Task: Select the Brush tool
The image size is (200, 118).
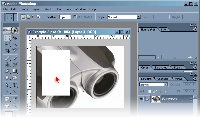Action: [14, 58]
